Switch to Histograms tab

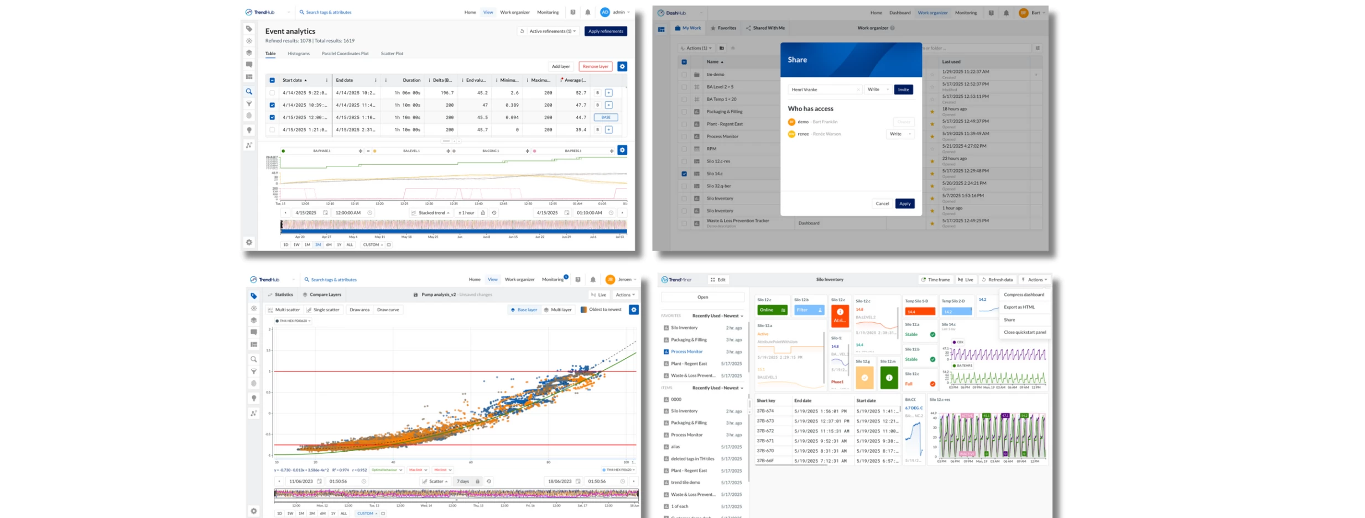pos(299,54)
